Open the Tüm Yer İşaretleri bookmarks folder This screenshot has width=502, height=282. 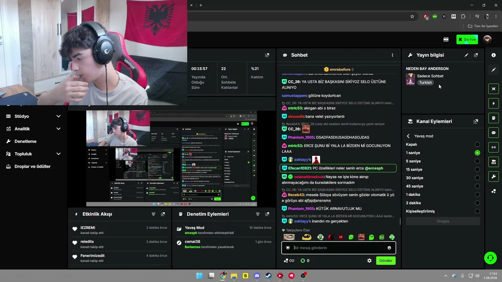[x=483, y=26]
